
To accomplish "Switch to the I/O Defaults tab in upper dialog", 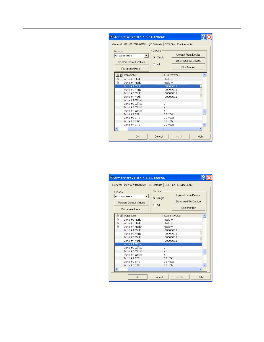I will (156, 44).
